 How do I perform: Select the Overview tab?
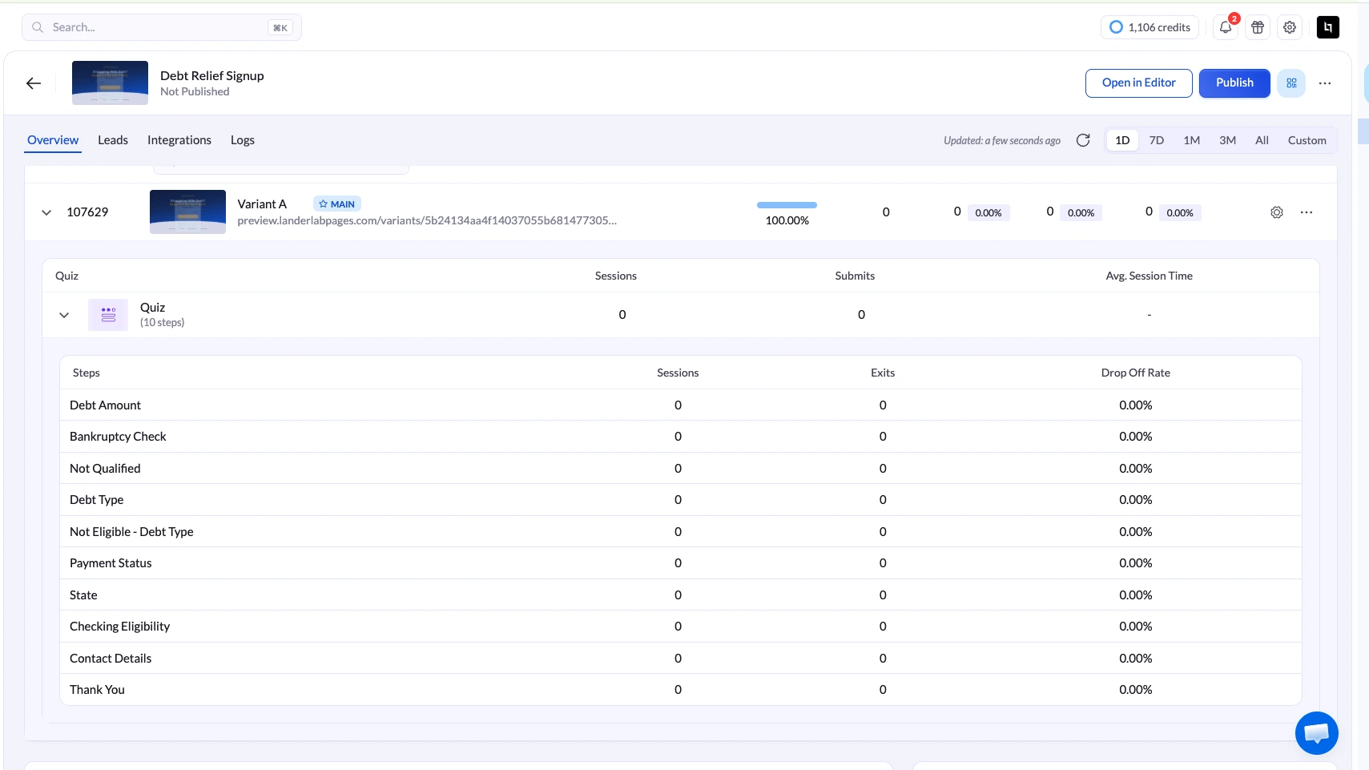point(53,140)
